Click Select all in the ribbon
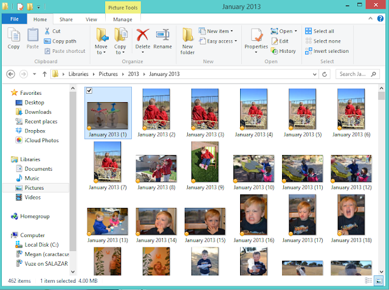This screenshot has width=389, height=290. click(x=320, y=31)
